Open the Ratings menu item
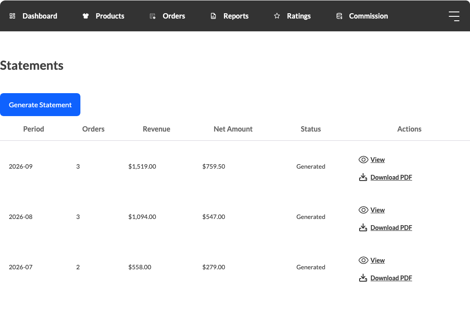Viewport: 470px width, 328px height. click(x=299, y=16)
